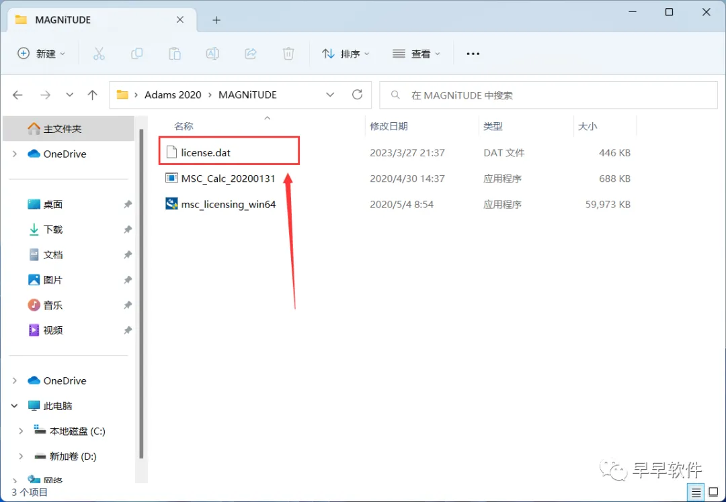
Task: Refresh the MAGNiTUDE folder view
Action: (x=357, y=95)
